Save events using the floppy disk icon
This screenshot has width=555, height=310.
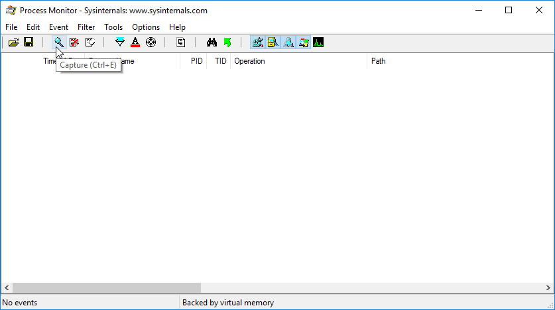(x=29, y=42)
